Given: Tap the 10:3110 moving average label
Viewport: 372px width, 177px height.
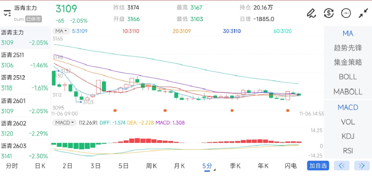Looking at the screenshot, I should pos(131,31).
